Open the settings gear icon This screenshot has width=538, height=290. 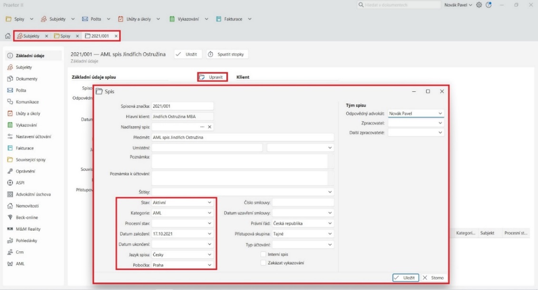[x=479, y=5]
